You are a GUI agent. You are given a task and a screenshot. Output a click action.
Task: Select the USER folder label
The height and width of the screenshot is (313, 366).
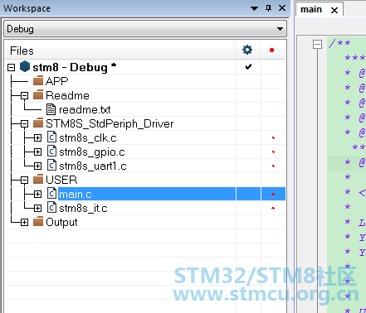click(x=61, y=180)
